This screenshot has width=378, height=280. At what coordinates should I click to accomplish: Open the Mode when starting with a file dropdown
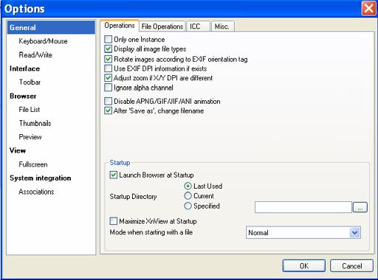click(303, 232)
